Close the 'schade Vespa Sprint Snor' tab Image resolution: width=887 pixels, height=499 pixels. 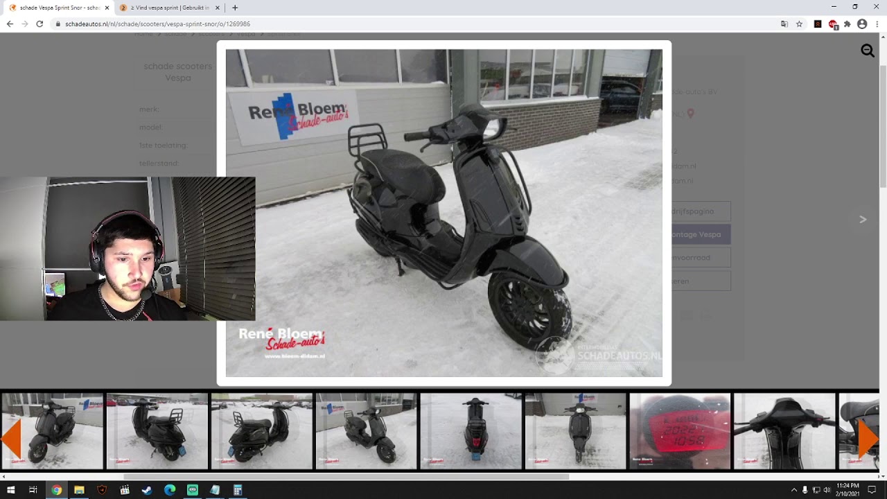[x=107, y=8]
